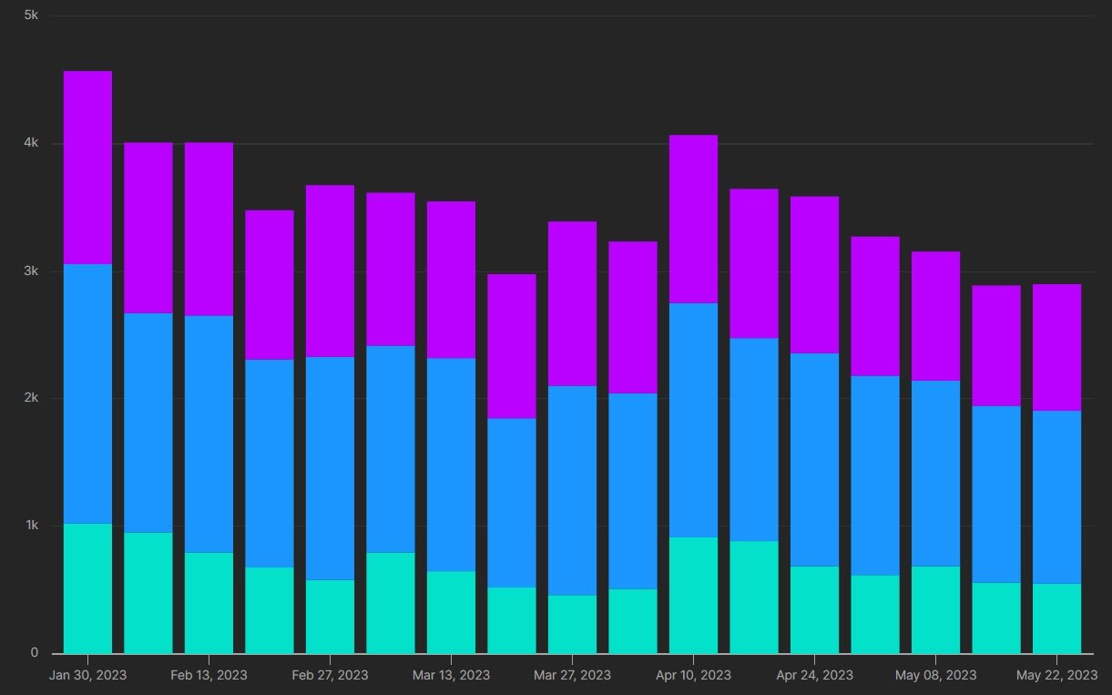This screenshot has width=1112, height=695.
Task: Click the blue segment of the Apr 24, 2023 bar
Action: [814, 460]
